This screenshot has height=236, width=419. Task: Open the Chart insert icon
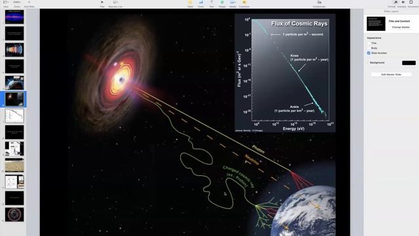tap(201, 2)
